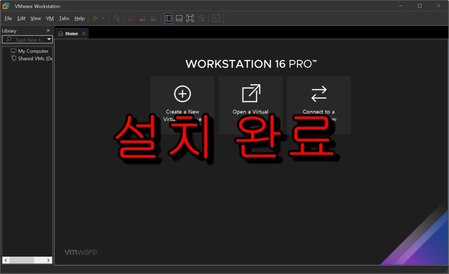Image resolution: width=449 pixels, height=274 pixels.
Task: Click the green Power On play button
Action: 96,18
